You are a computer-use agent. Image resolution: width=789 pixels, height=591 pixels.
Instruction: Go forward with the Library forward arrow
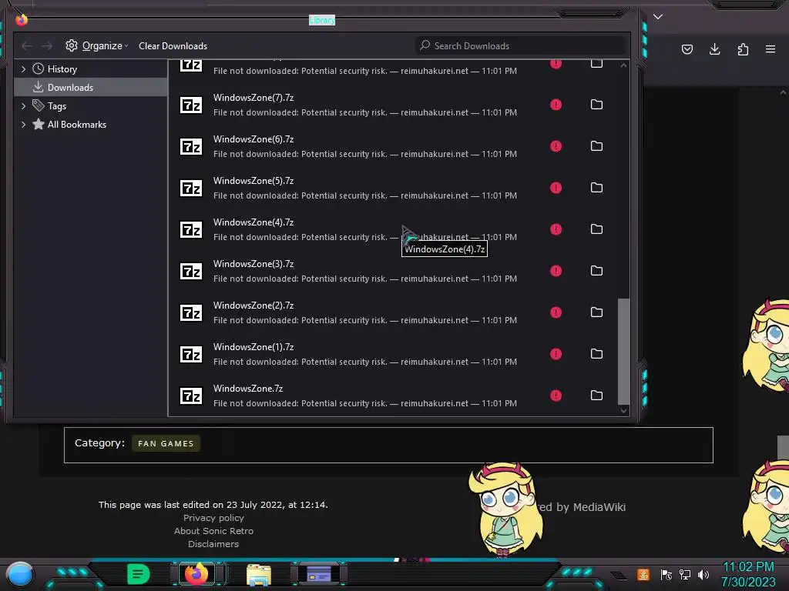[47, 46]
